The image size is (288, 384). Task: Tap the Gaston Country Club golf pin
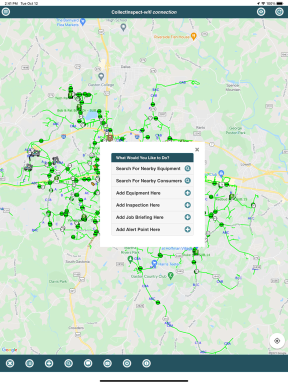click(x=170, y=275)
